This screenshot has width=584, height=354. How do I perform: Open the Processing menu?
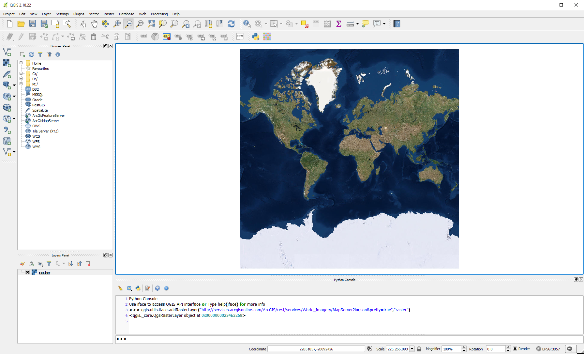[159, 14]
